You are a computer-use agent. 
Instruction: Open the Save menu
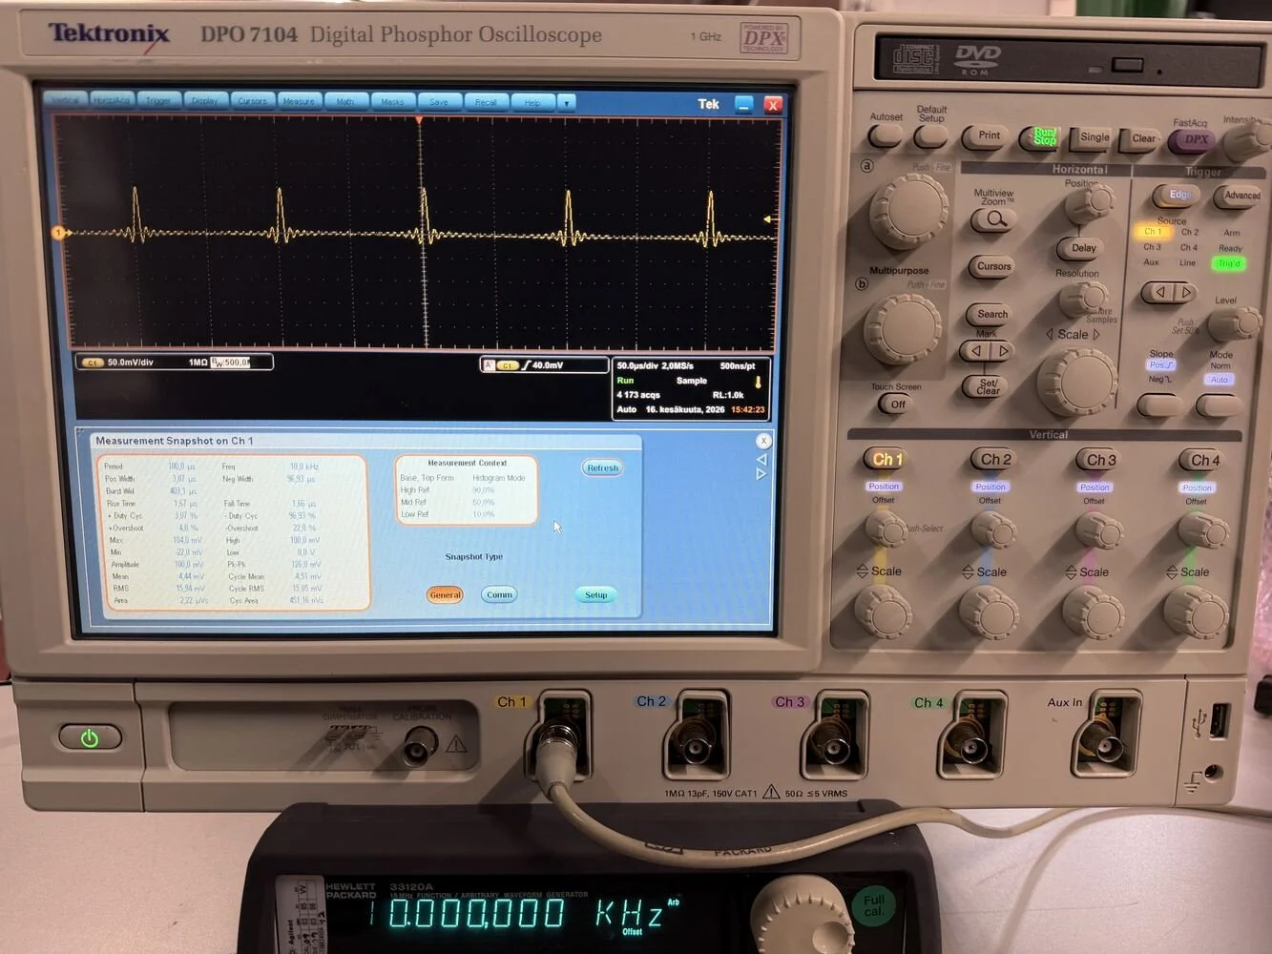tap(439, 101)
